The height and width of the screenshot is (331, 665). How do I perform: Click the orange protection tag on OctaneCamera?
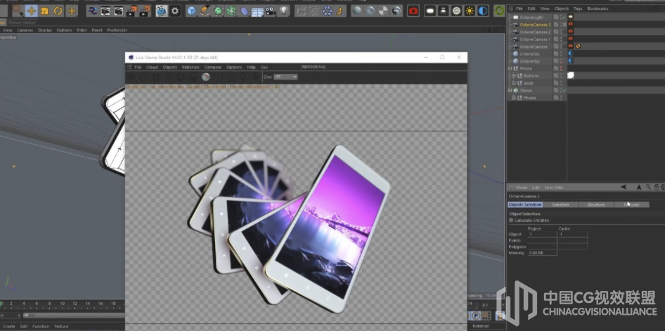[578, 46]
